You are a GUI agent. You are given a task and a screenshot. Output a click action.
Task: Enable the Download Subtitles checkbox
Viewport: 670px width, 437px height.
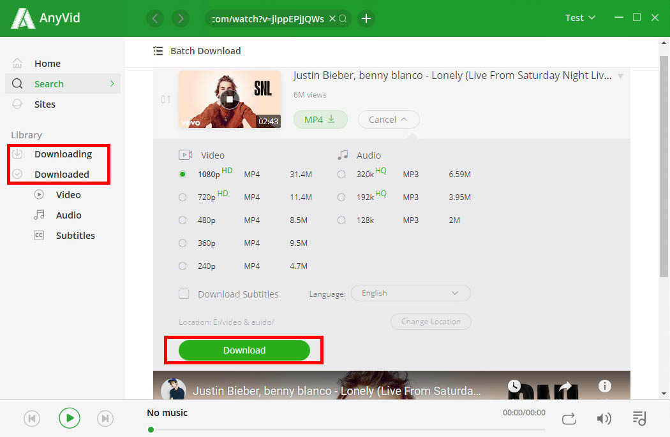[x=184, y=294]
